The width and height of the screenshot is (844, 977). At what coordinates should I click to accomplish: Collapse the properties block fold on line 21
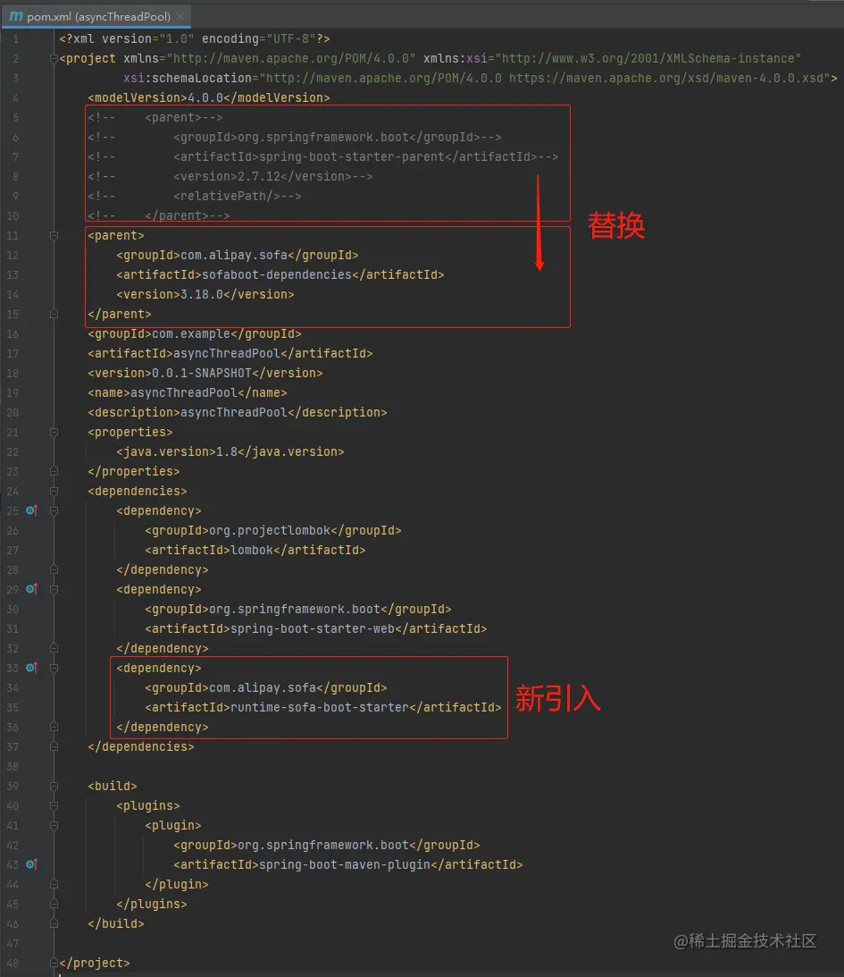[54, 433]
